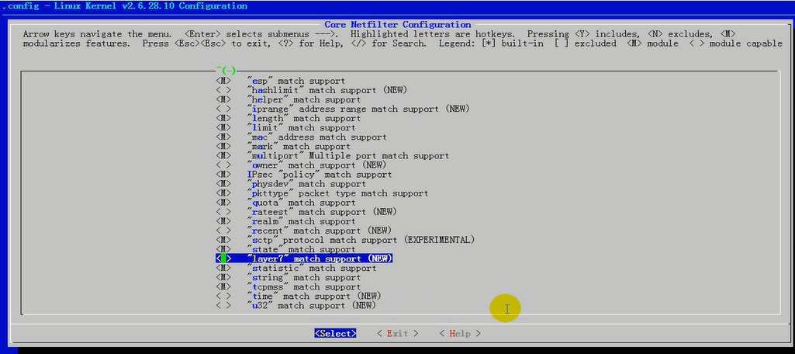This screenshot has height=354, width=795.
Task: Highlight the "pkttype" packet type match entry
Action: 337,193
